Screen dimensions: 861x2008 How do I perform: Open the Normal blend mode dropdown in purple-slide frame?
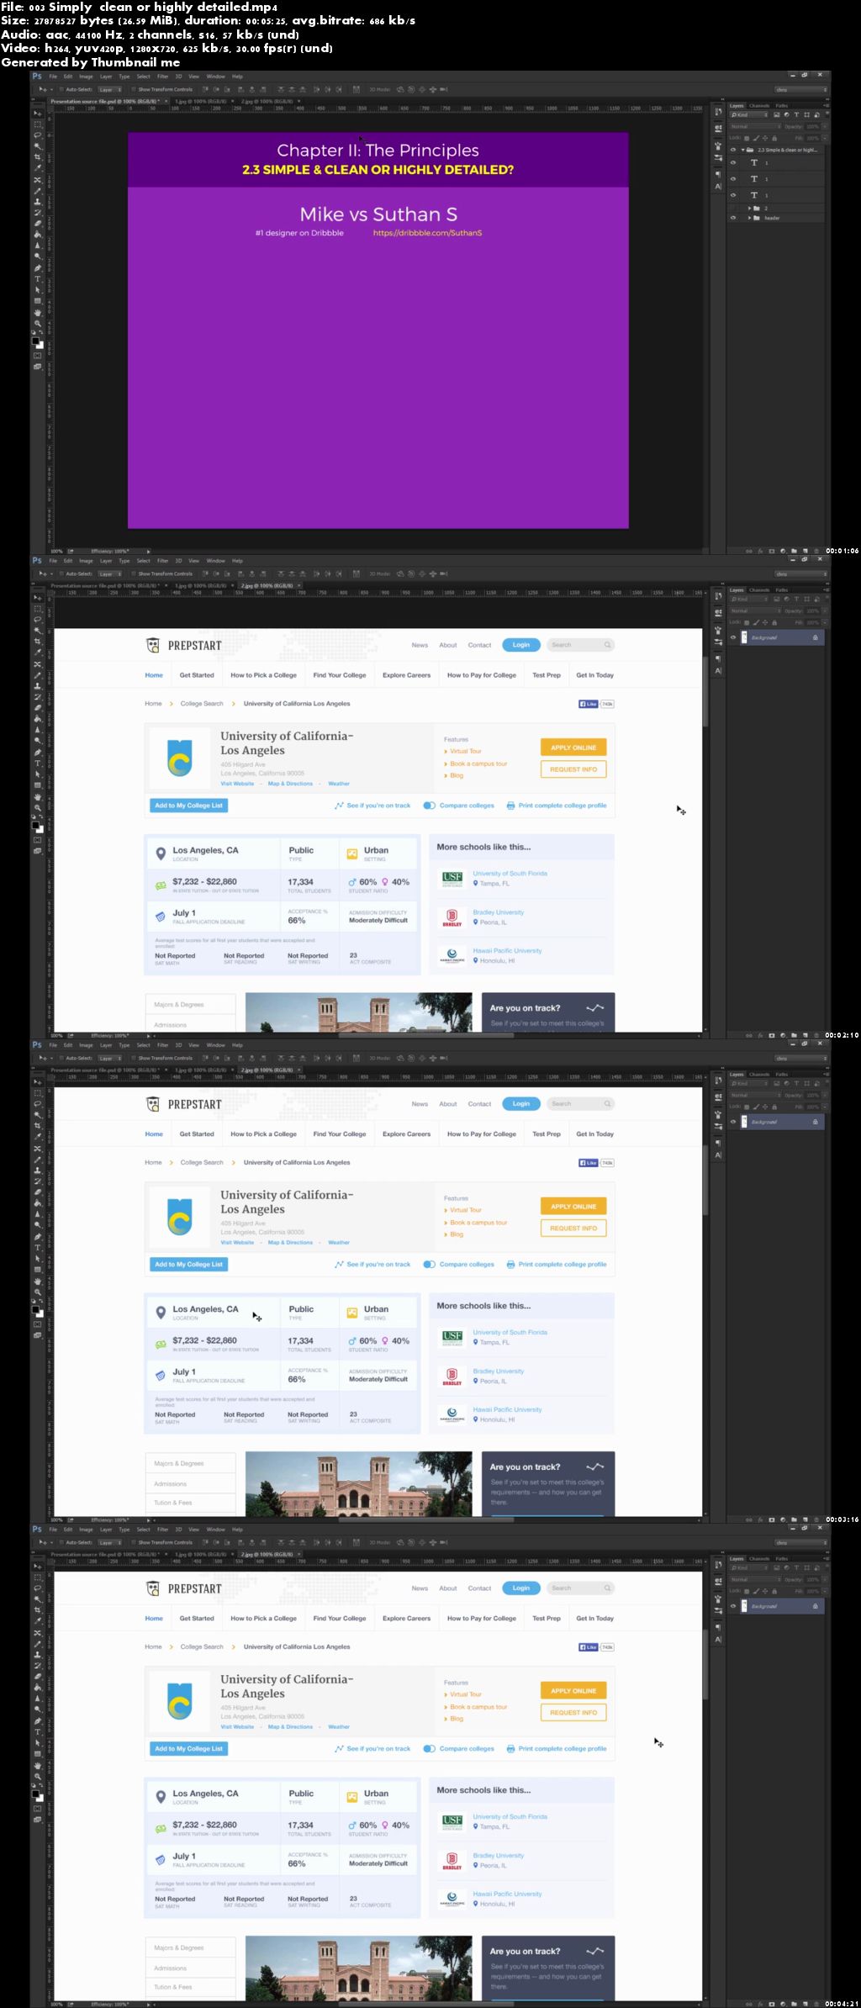(x=756, y=126)
